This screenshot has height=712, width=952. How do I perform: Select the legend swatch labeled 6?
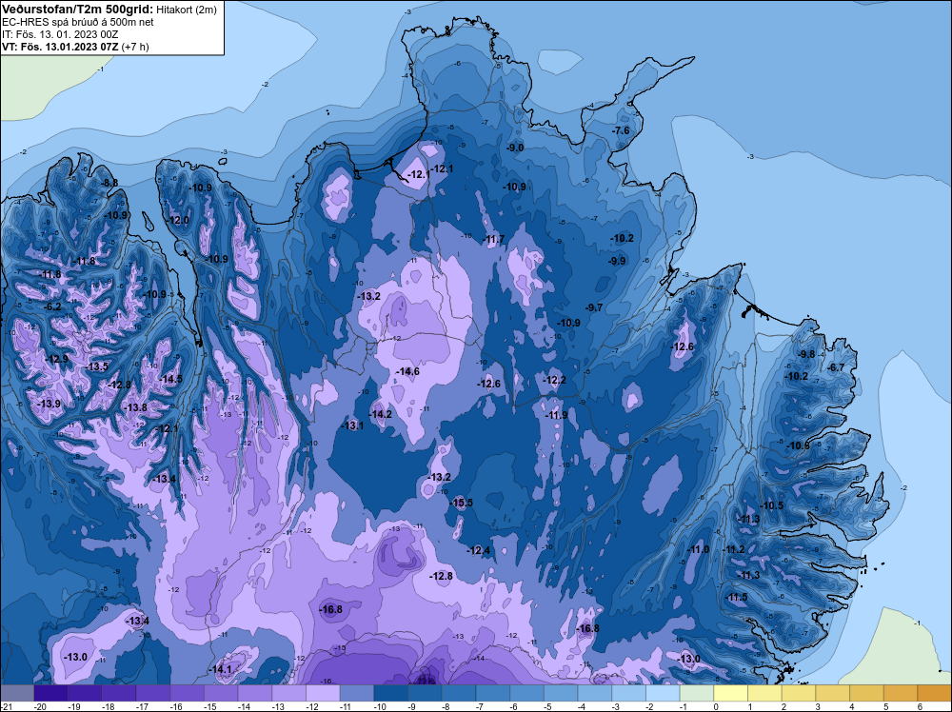coord(935,693)
